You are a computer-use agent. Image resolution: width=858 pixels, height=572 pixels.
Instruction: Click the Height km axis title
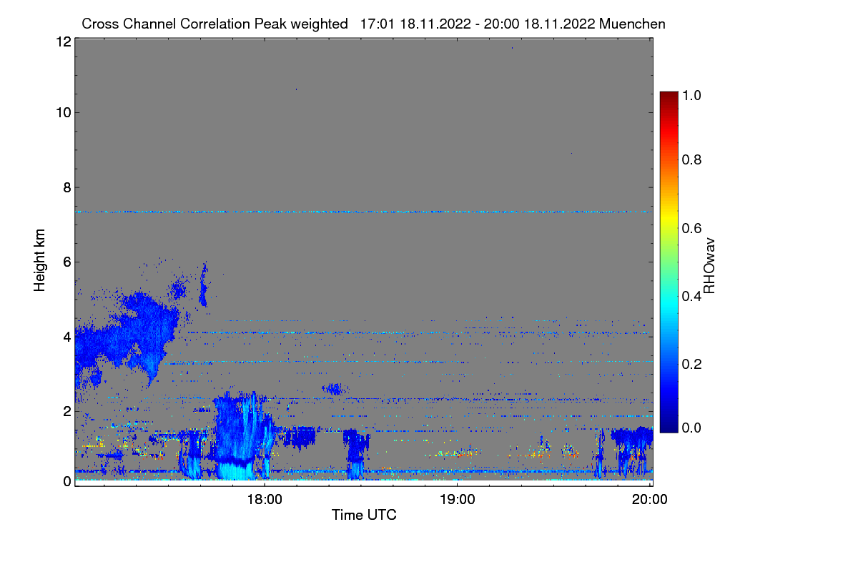[x=39, y=260]
